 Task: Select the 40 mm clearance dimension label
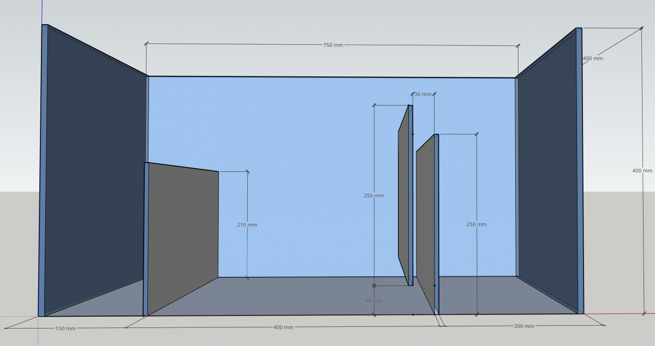(x=373, y=301)
